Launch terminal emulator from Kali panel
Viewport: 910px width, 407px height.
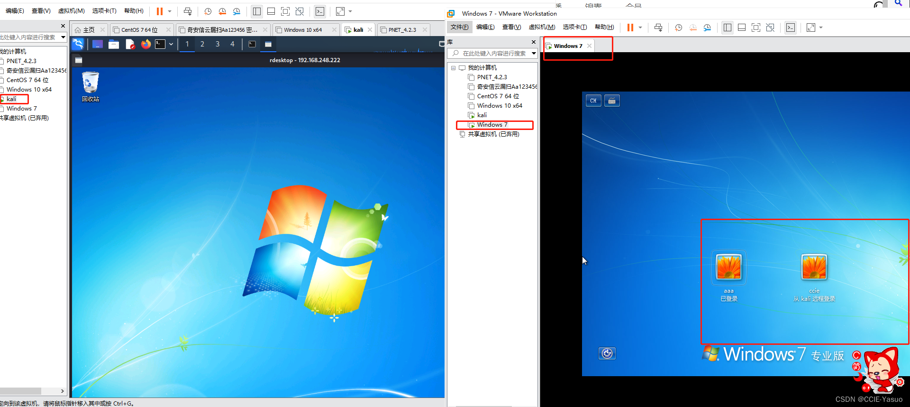coord(161,44)
